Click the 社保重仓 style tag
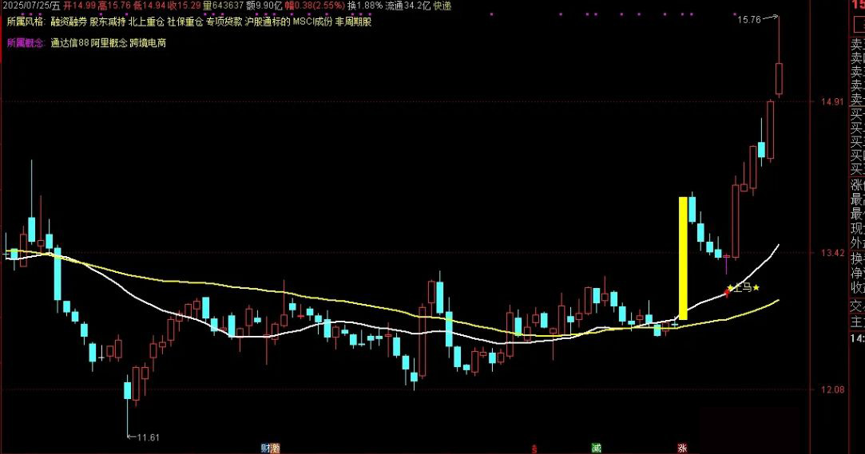The image size is (865, 454). pos(185,22)
